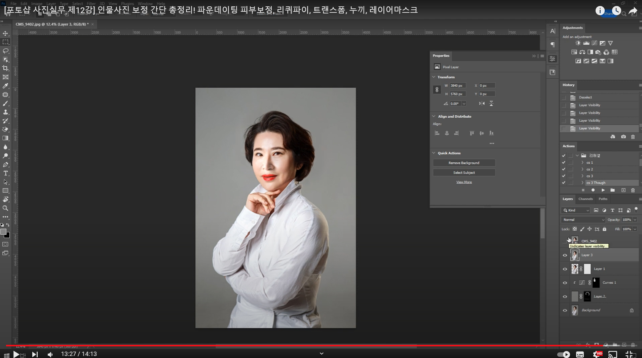Open the View More link
The image size is (642, 358).
[464, 182]
